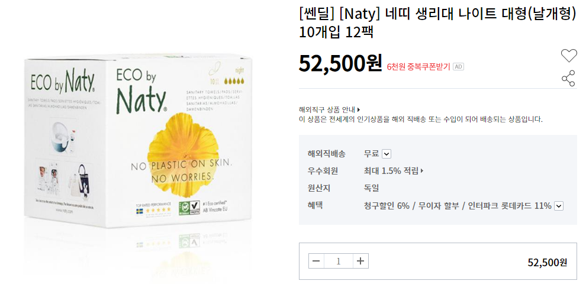Click the 원산지 독일 origin value
The image size is (586, 284).
(x=372, y=188)
